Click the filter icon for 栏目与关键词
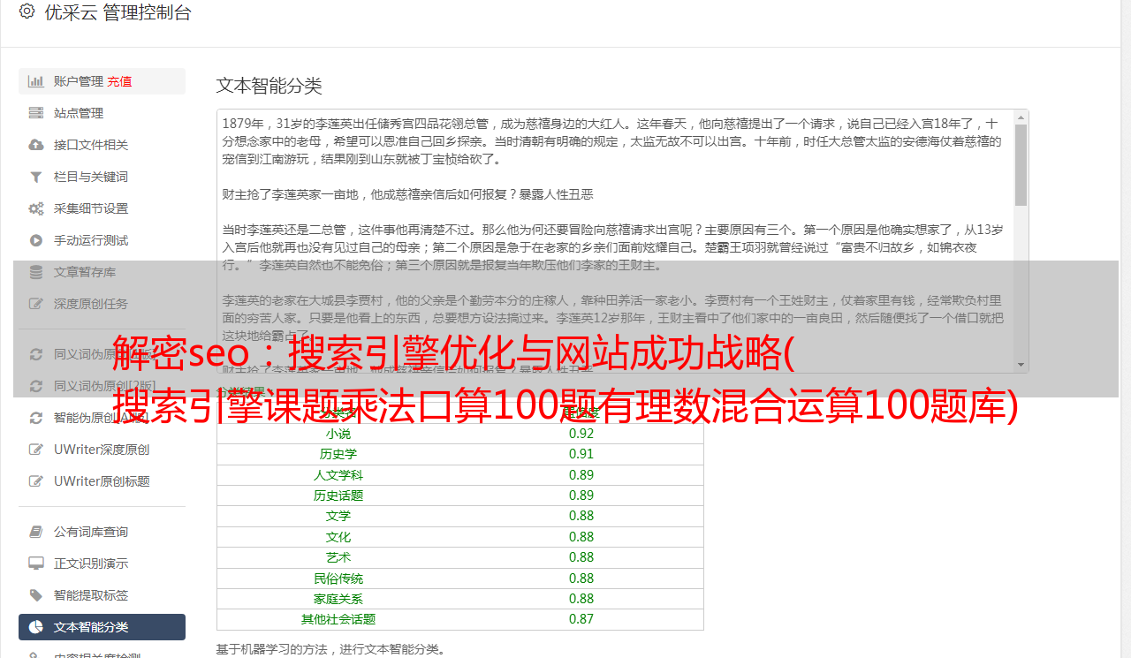 (x=36, y=177)
